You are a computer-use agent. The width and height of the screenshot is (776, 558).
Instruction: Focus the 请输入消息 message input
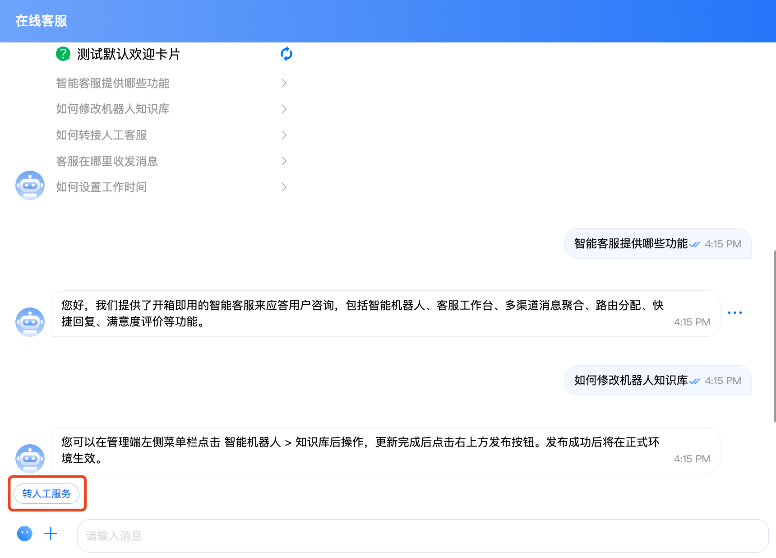[x=423, y=536]
